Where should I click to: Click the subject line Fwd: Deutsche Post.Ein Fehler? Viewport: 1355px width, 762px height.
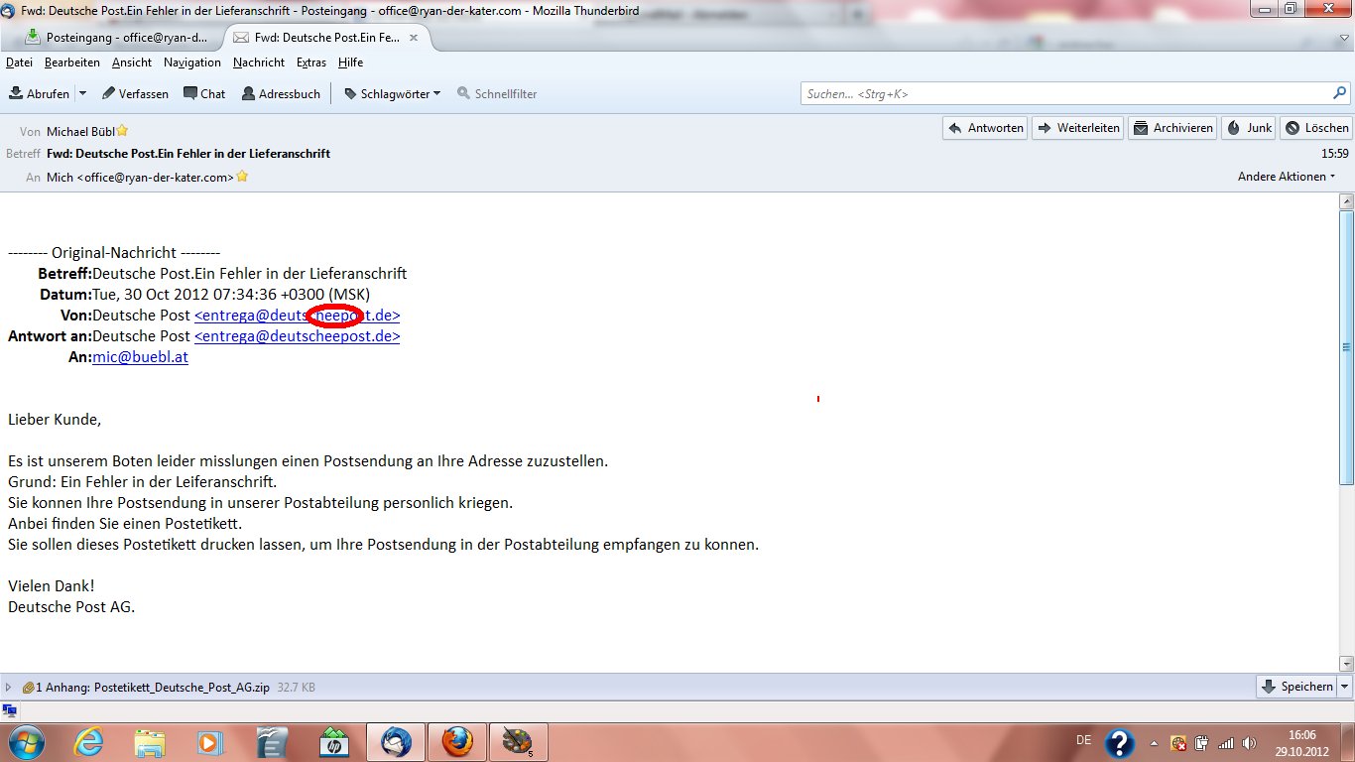(188, 154)
